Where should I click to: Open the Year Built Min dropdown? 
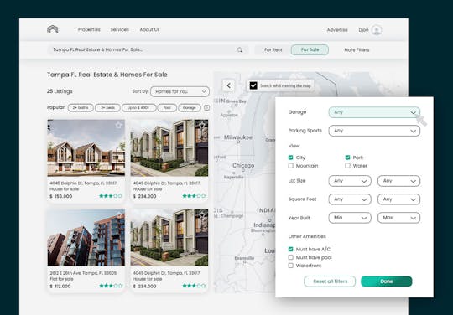350,218
